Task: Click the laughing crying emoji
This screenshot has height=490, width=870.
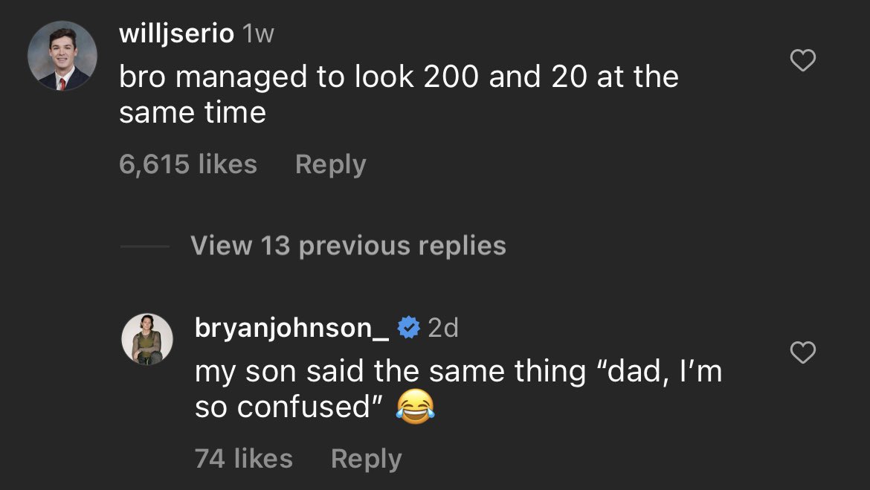Action: click(415, 407)
